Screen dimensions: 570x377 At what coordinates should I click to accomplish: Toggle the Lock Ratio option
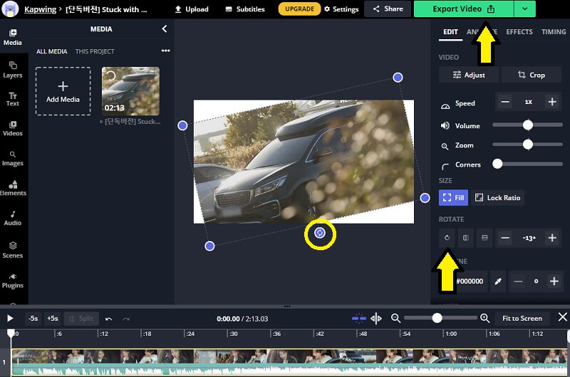pyautogui.click(x=497, y=197)
